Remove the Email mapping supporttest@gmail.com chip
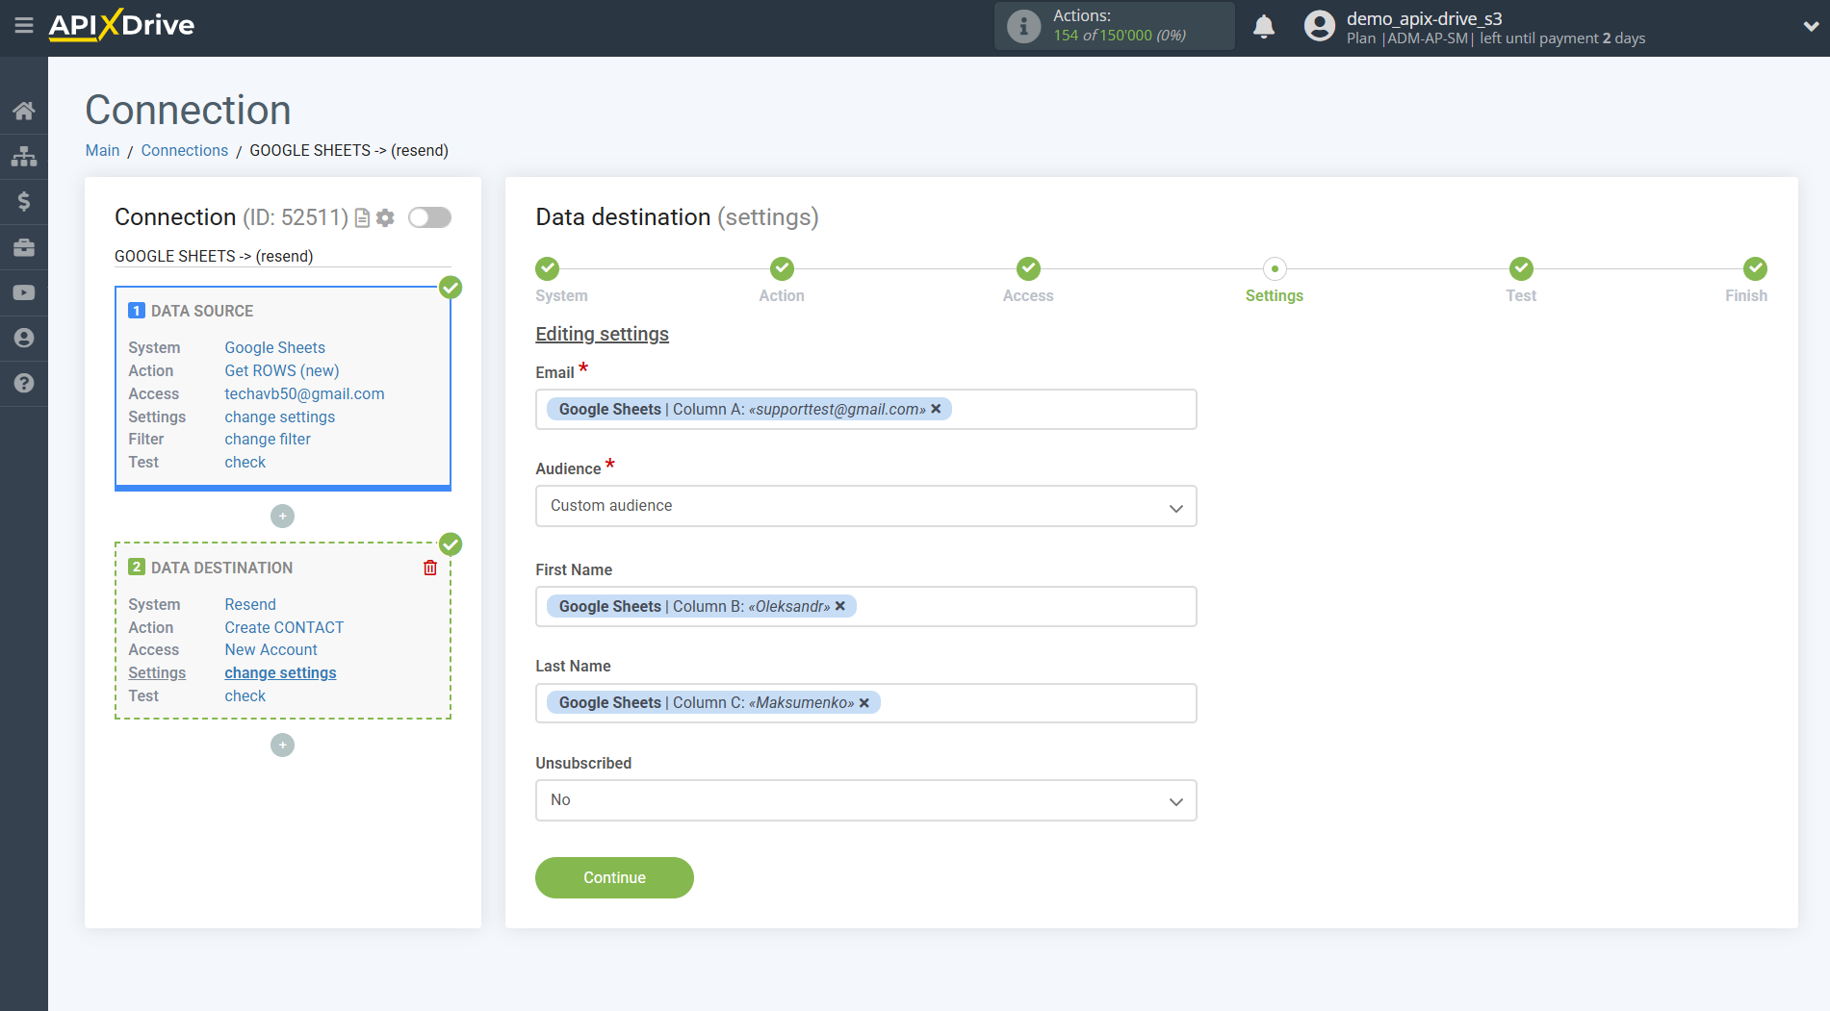The width and height of the screenshot is (1830, 1011). click(x=936, y=409)
